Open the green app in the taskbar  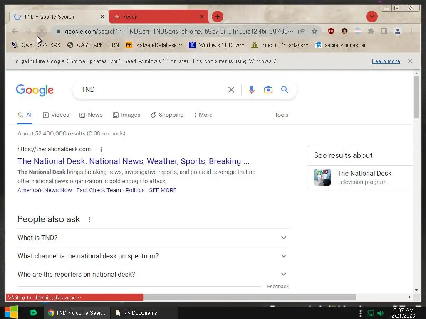click(33, 313)
